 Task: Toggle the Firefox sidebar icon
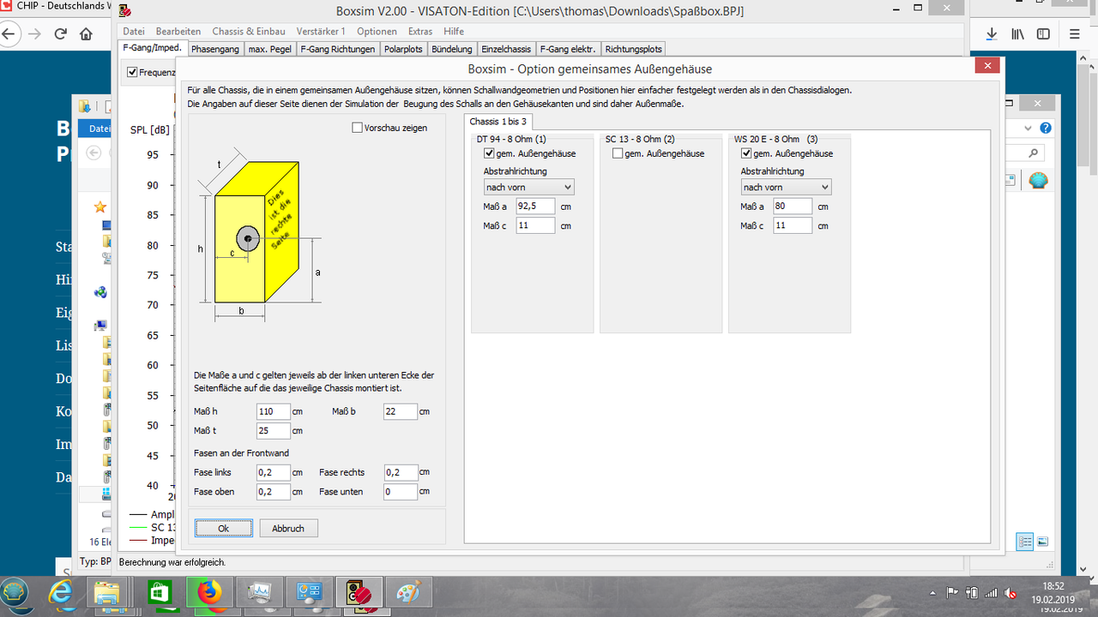coord(1043,34)
